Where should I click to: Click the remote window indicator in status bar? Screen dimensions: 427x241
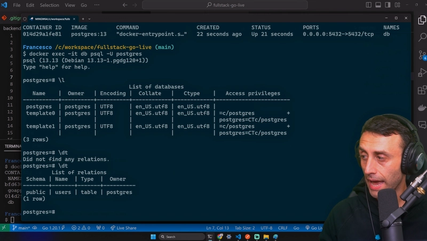pos(4,228)
